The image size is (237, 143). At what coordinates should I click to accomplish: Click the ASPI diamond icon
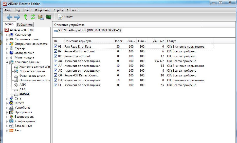click(16, 85)
